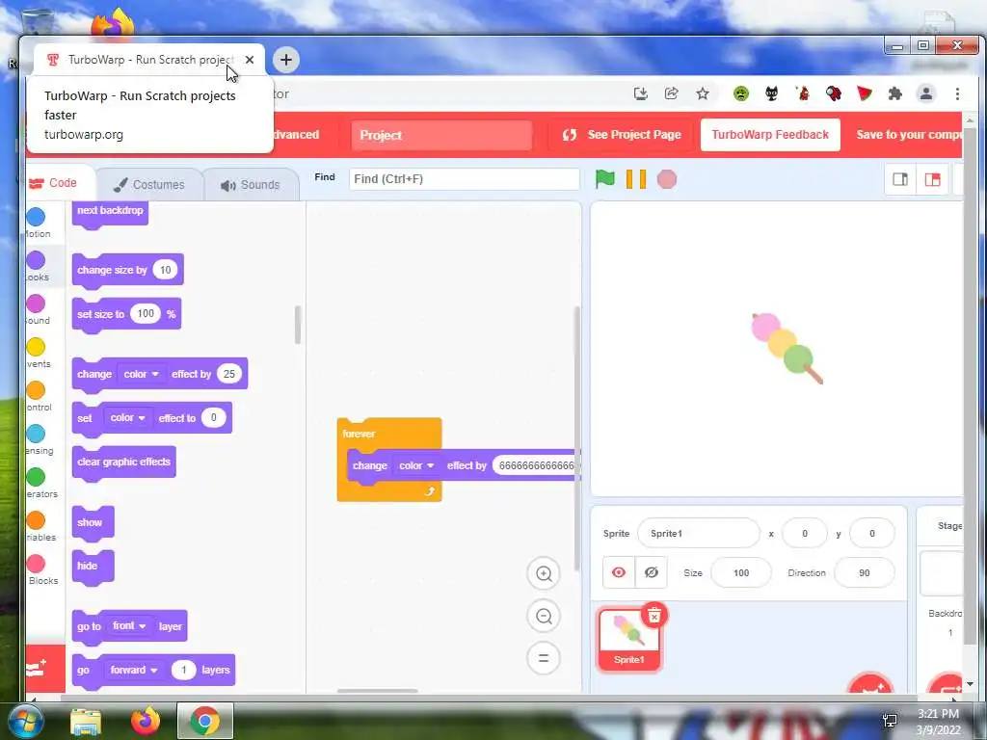
Task: Click Save to your computer
Action: [x=908, y=135]
